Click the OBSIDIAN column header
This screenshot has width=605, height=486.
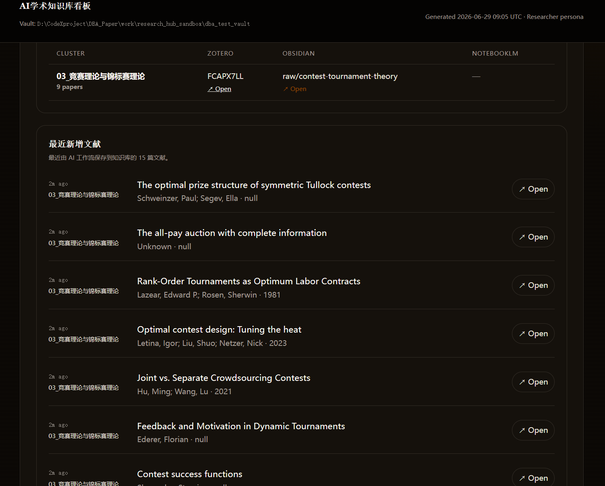(x=298, y=54)
